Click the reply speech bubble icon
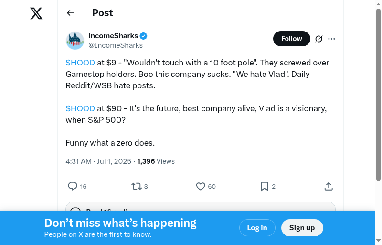 73,186
